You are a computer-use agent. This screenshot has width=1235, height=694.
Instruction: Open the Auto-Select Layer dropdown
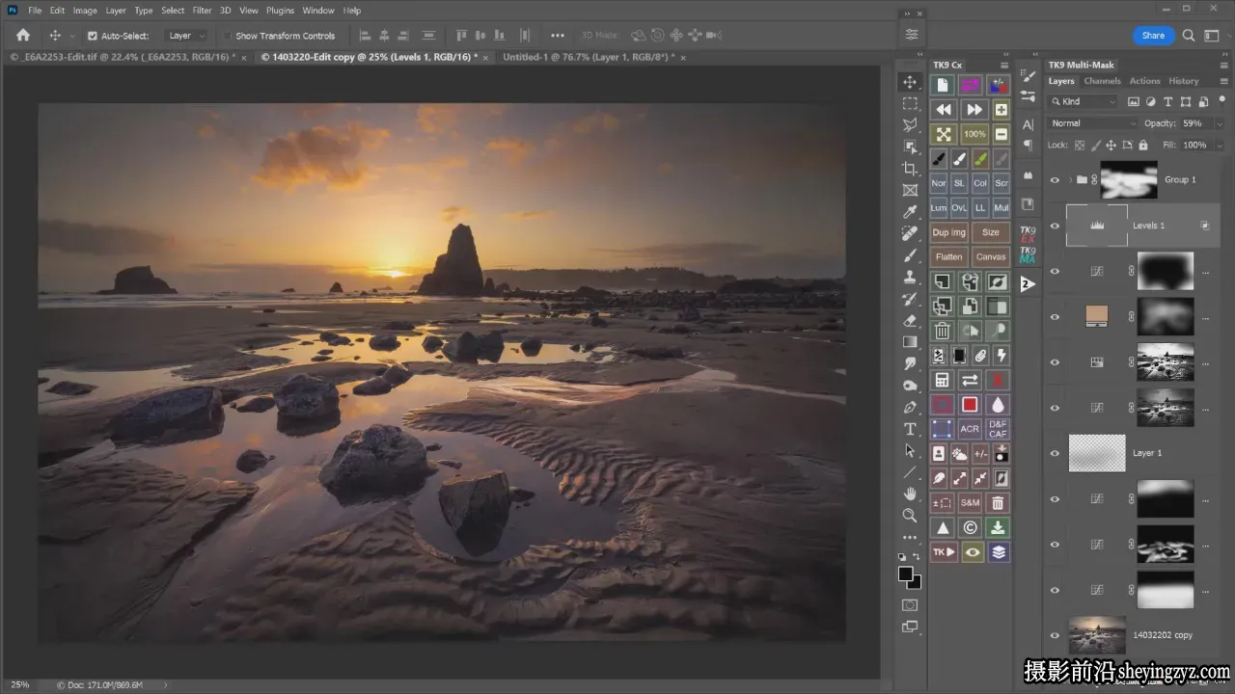[187, 36]
